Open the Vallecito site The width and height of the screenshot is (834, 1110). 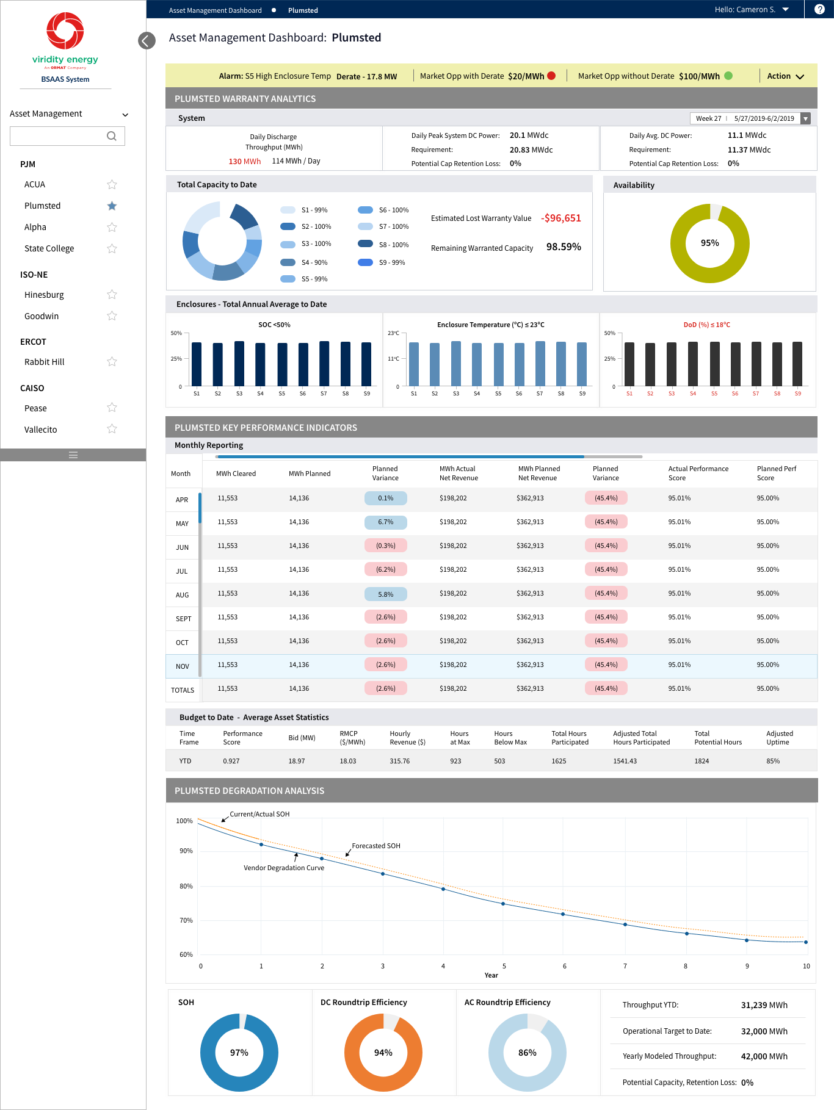pos(41,430)
